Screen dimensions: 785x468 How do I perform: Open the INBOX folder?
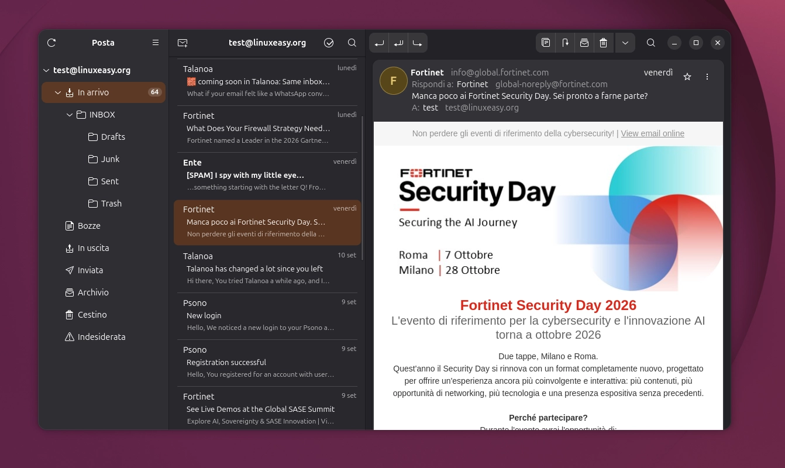click(x=104, y=115)
